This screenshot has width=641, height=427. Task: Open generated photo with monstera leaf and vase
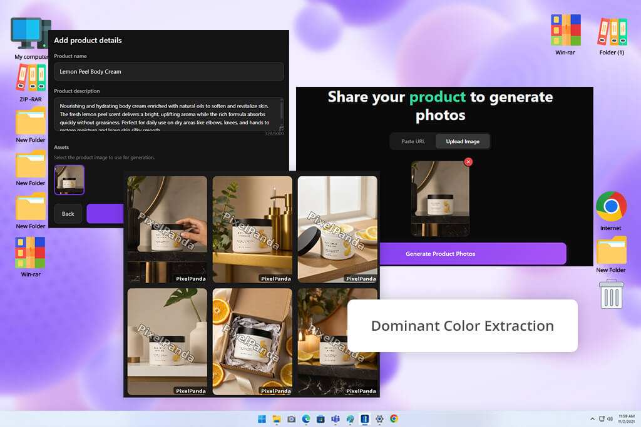tap(167, 342)
